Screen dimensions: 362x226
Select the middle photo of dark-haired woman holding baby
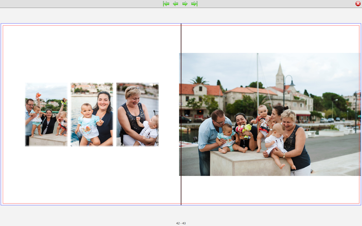pyautogui.click(x=92, y=114)
